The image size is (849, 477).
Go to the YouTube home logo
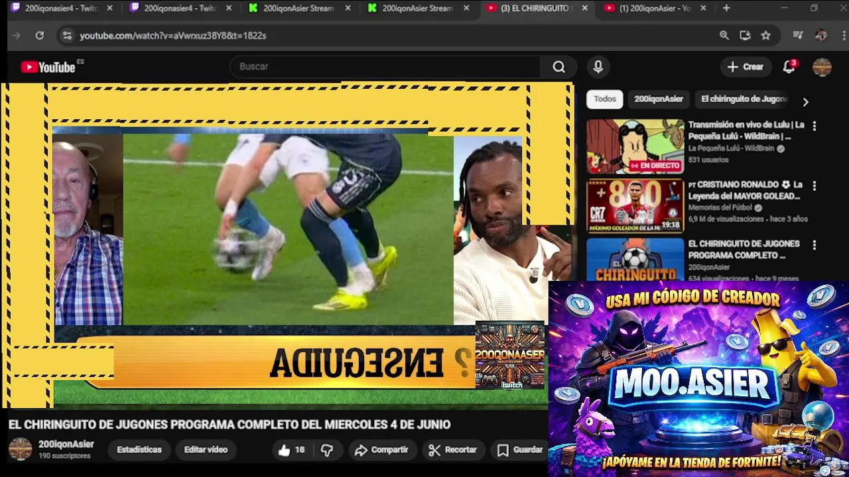[48, 67]
